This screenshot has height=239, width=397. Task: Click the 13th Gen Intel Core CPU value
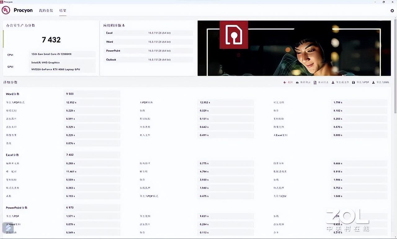52,54
